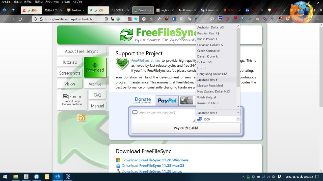
Task: Click the orange RSS feed icon
Action: tap(82, 117)
